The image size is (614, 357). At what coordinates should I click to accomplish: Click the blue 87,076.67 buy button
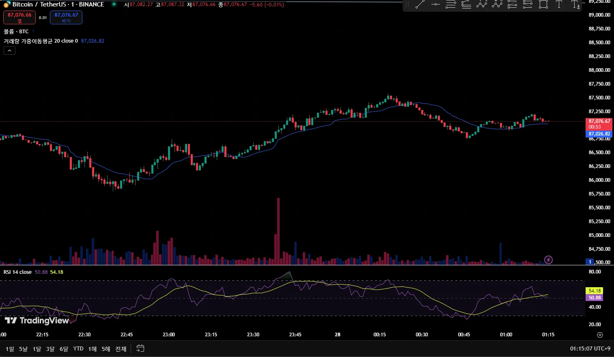tap(66, 17)
